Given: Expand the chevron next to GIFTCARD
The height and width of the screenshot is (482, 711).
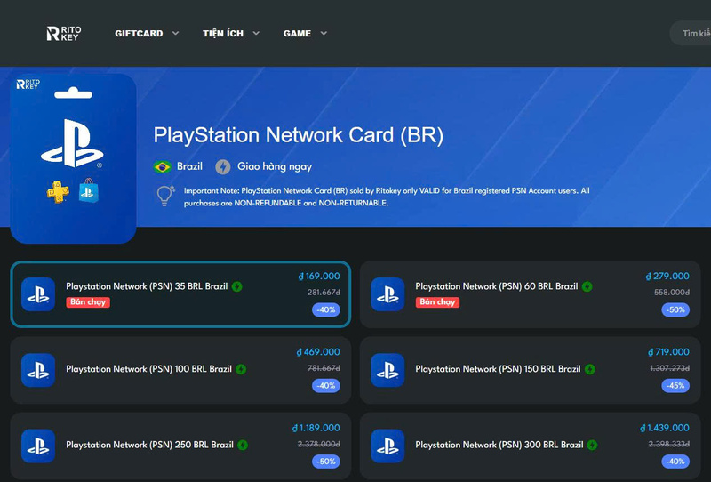Looking at the screenshot, I should point(175,33).
